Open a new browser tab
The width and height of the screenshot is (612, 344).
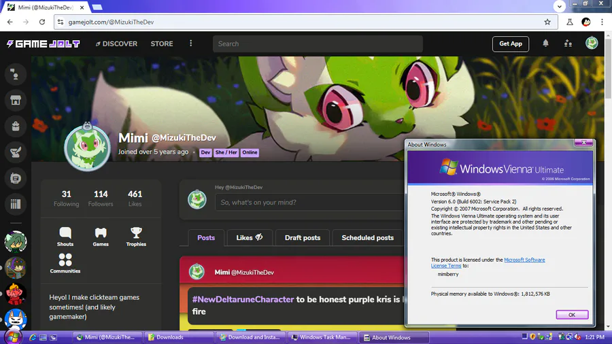pos(97,7)
